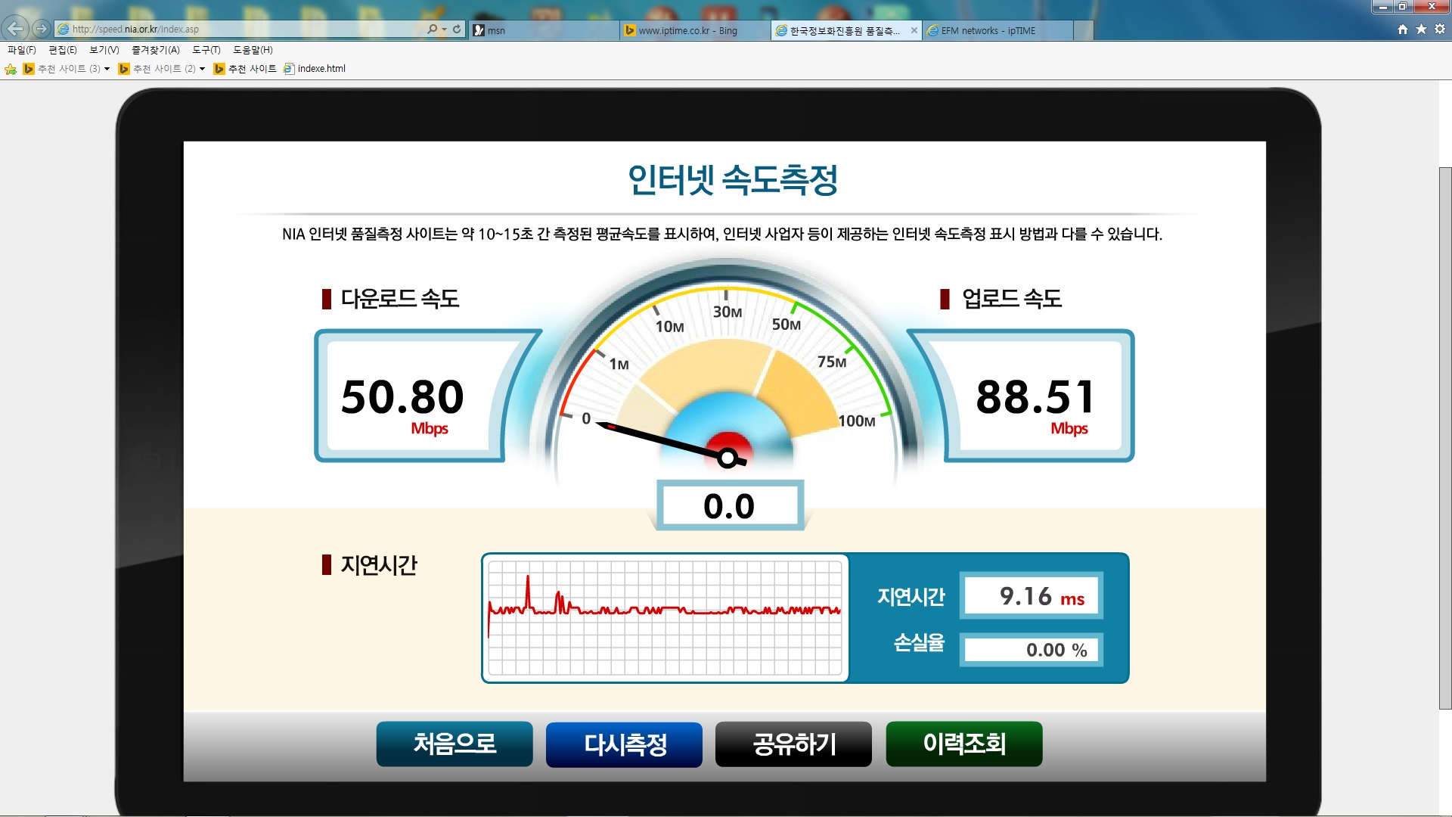Refresh the page with the reload icon
This screenshot has height=817, width=1452.
(457, 29)
